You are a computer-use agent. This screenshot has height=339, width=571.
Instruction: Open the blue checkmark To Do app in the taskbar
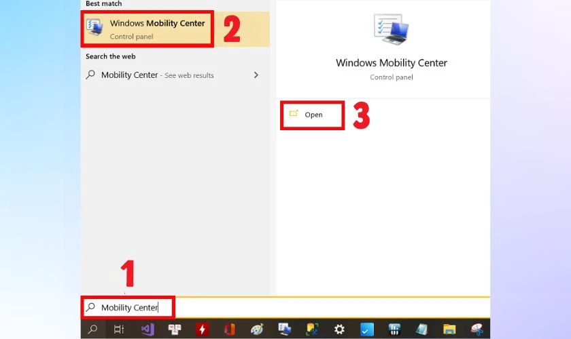tap(366, 330)
